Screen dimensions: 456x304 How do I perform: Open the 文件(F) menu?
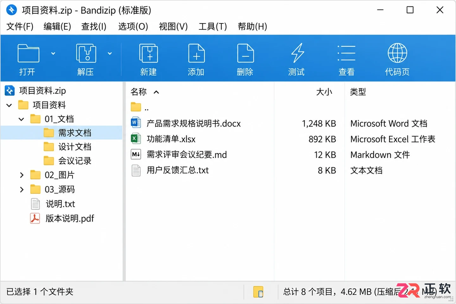click(x=20, y=26)
